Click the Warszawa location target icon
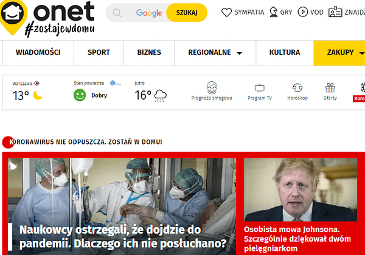Screen dimensions: 365x255 point(36,83)
